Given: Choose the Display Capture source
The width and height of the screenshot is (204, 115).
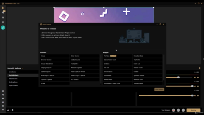Looking at the screenshot, I should 55,68.
